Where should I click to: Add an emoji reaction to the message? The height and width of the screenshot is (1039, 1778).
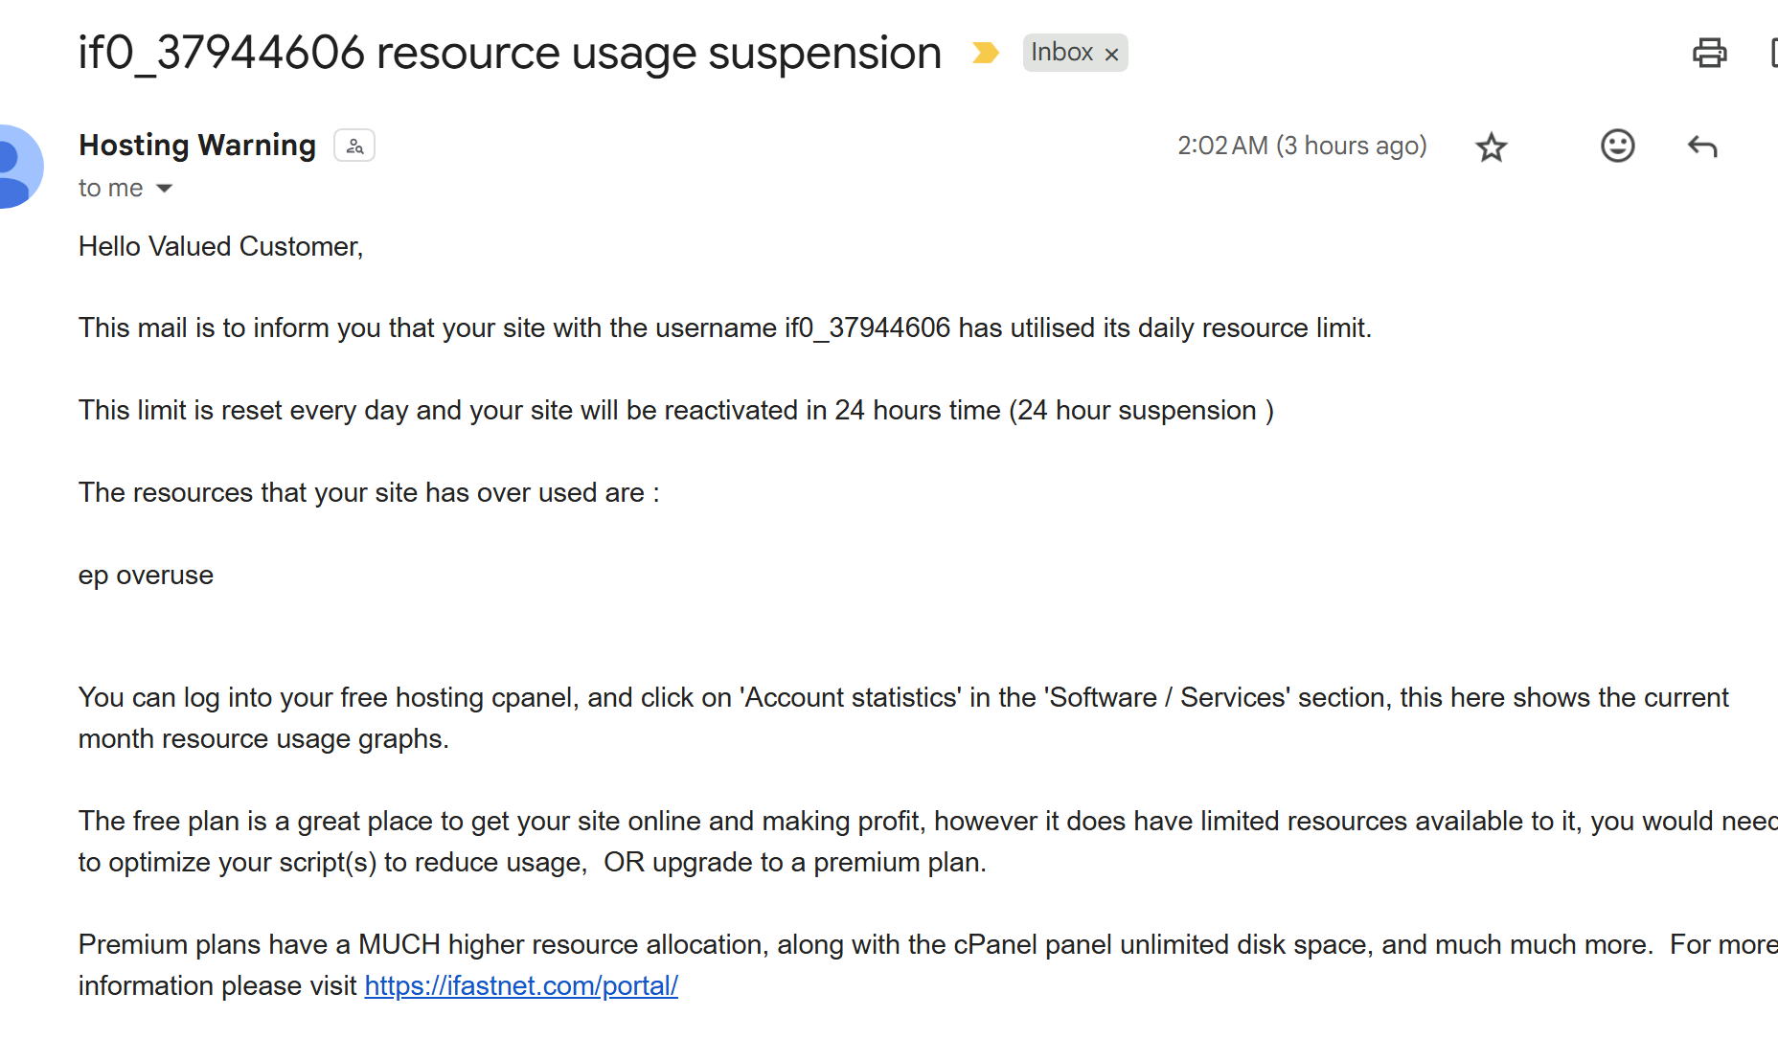tap(1617, 146)
